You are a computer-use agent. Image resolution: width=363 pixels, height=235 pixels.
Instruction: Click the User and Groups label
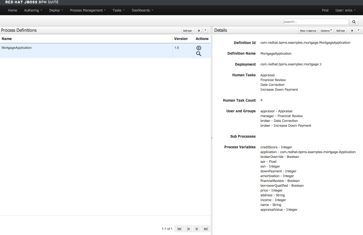point(241,111)
